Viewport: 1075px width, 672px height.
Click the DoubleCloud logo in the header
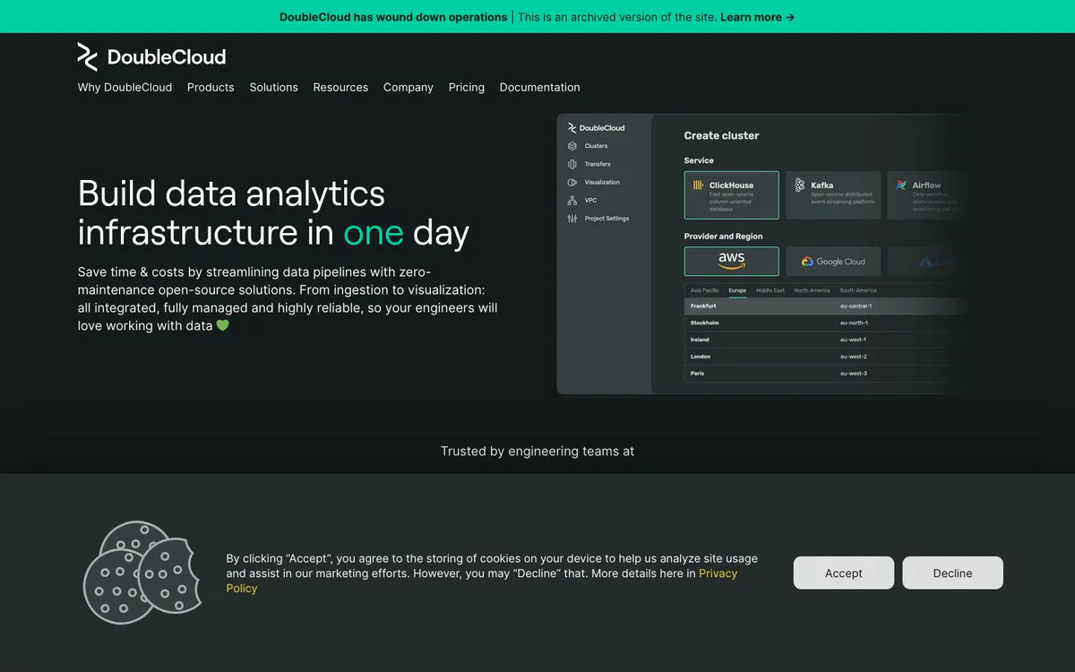point(151,56)
